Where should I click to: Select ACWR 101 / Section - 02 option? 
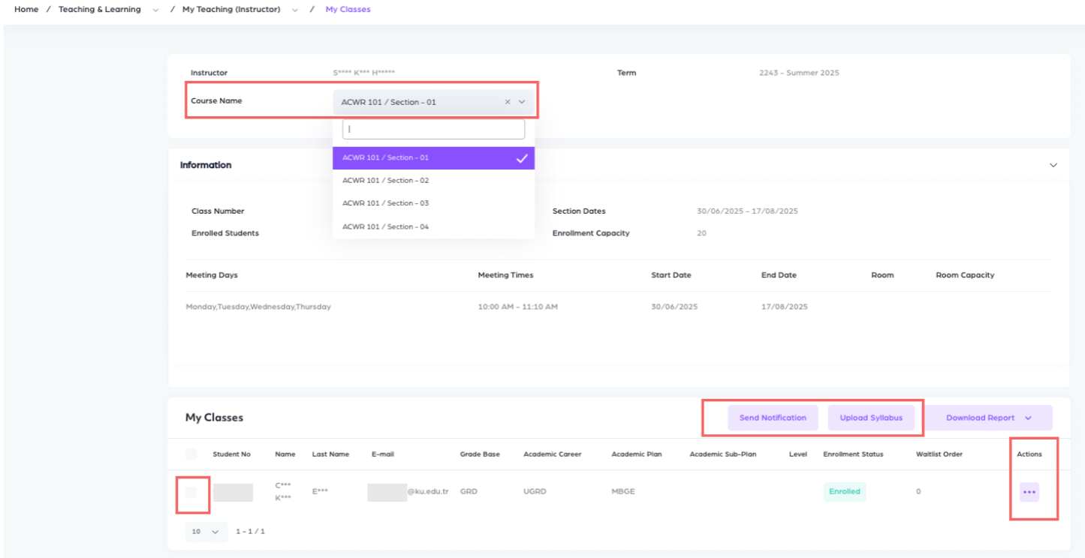pos(386,181)
